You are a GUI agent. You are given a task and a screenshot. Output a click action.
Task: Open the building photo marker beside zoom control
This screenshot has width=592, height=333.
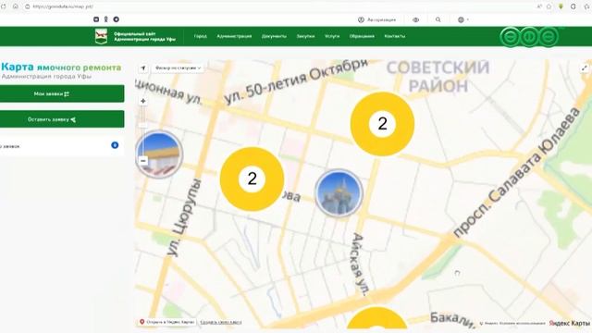159,154
